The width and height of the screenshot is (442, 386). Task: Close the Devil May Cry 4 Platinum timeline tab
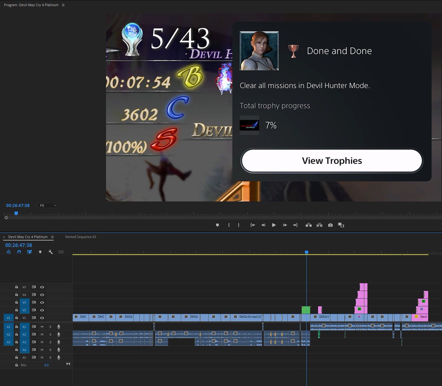(4, 237)
